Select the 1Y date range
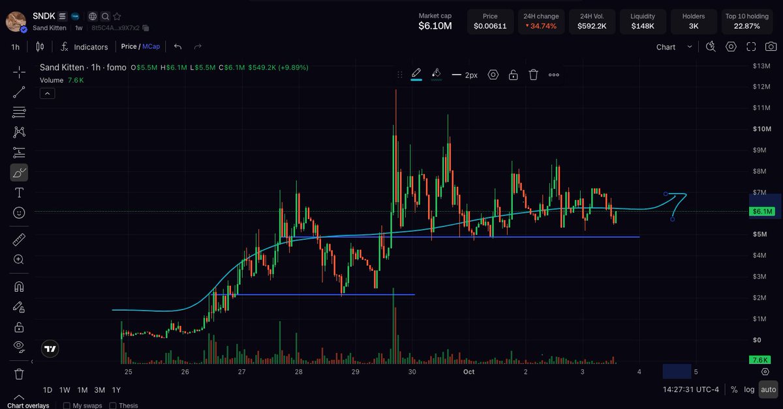 116,390
